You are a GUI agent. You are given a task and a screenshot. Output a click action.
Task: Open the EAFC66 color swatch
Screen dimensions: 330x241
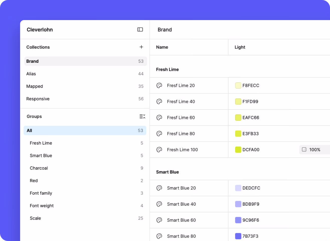[238, 118]
